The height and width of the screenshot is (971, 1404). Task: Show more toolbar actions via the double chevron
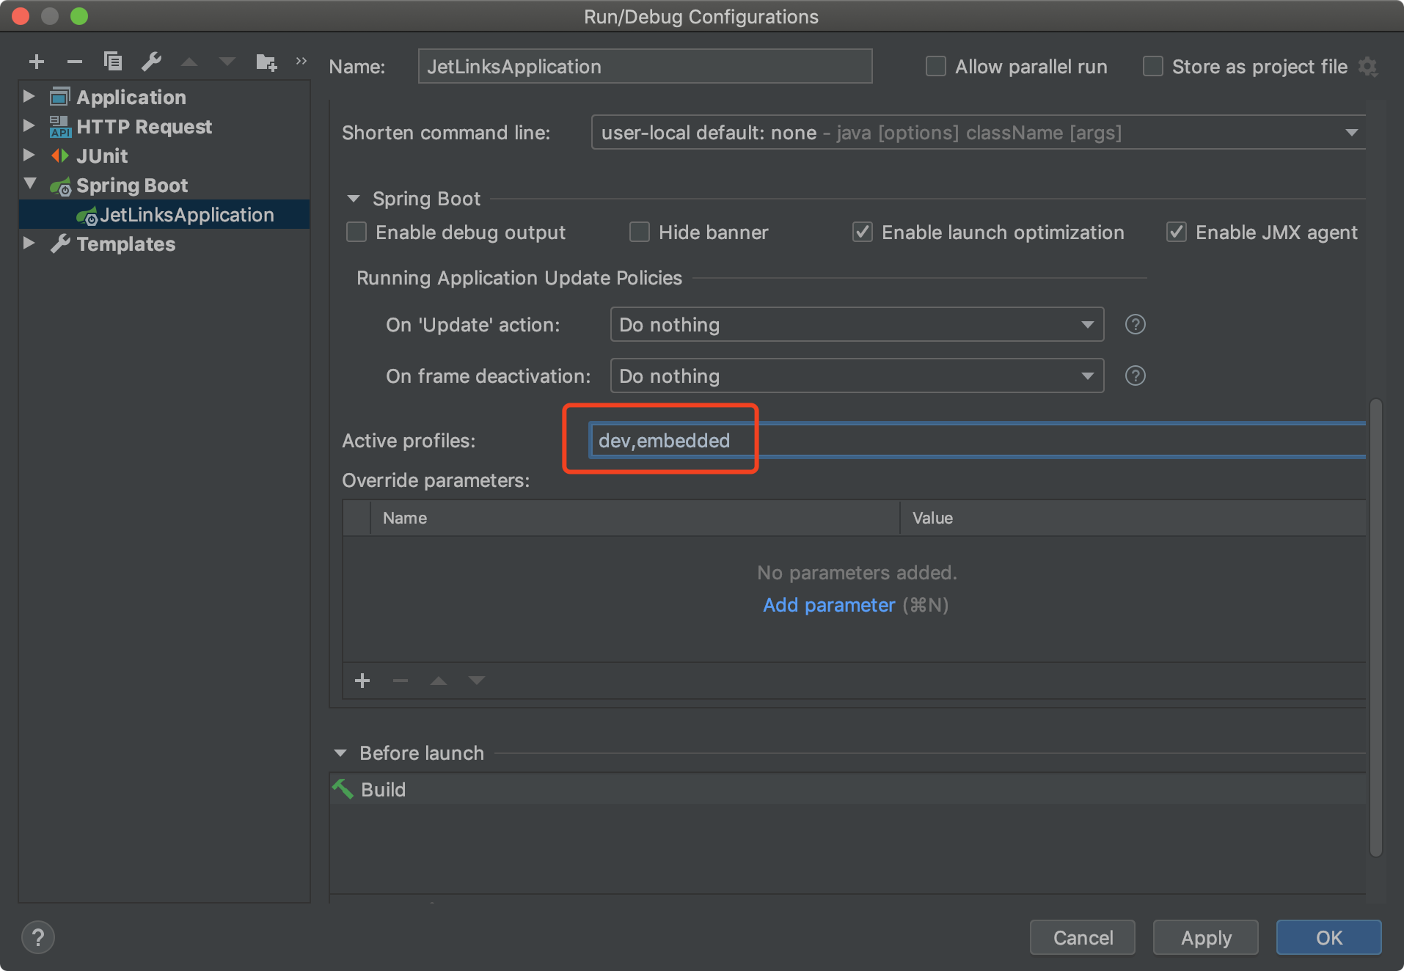click(301, 61)
